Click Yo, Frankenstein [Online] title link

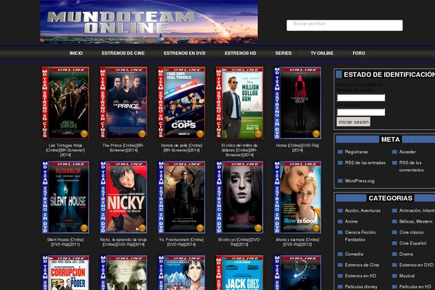[x=181, y=242]
